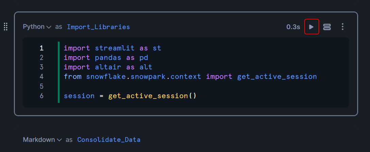Click the 0.3s execution time label
The image size is (370, 152).
[x=293, y=27]
